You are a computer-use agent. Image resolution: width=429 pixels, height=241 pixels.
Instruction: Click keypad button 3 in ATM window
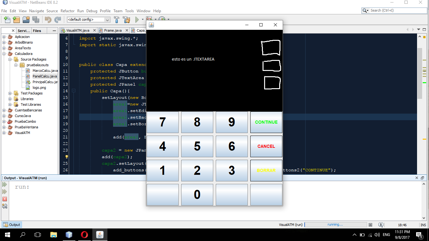232,170
